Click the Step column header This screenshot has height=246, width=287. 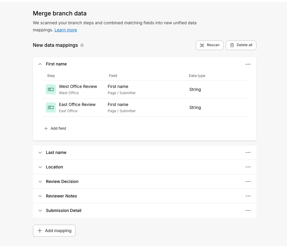coord(51,76)
